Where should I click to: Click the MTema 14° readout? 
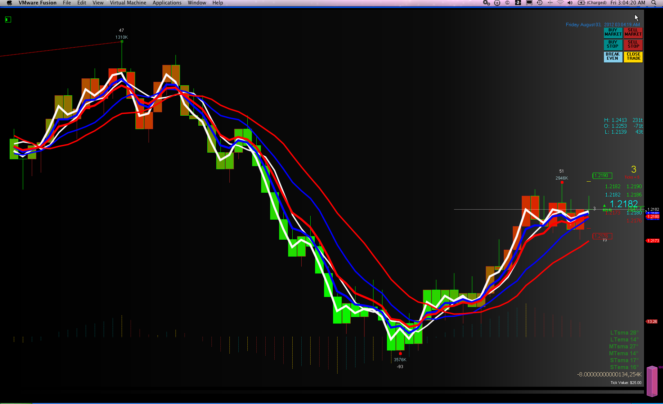624,354
